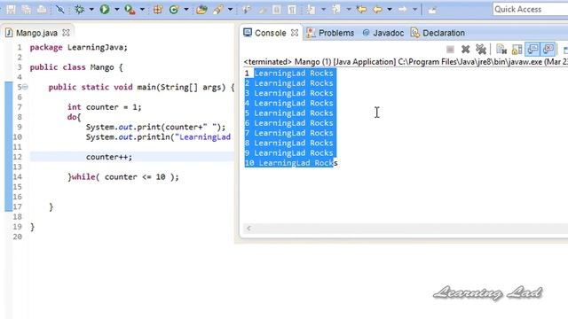Click the Save All toolbar icon
The width and height of the screenshot is (568, 319).
pyautogui.click(x=26, y=10)
